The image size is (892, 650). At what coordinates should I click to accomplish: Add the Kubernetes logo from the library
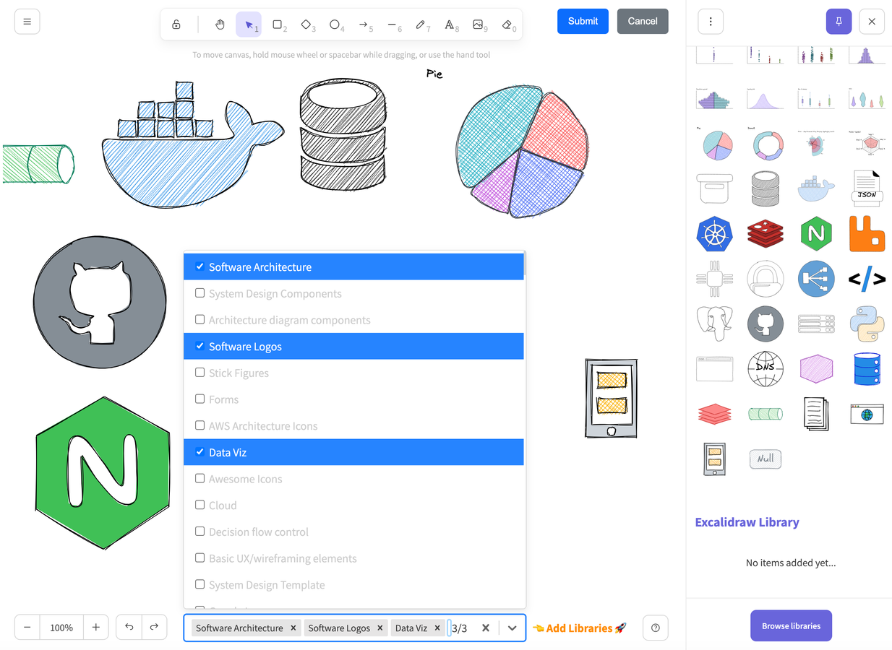[714, 234]
